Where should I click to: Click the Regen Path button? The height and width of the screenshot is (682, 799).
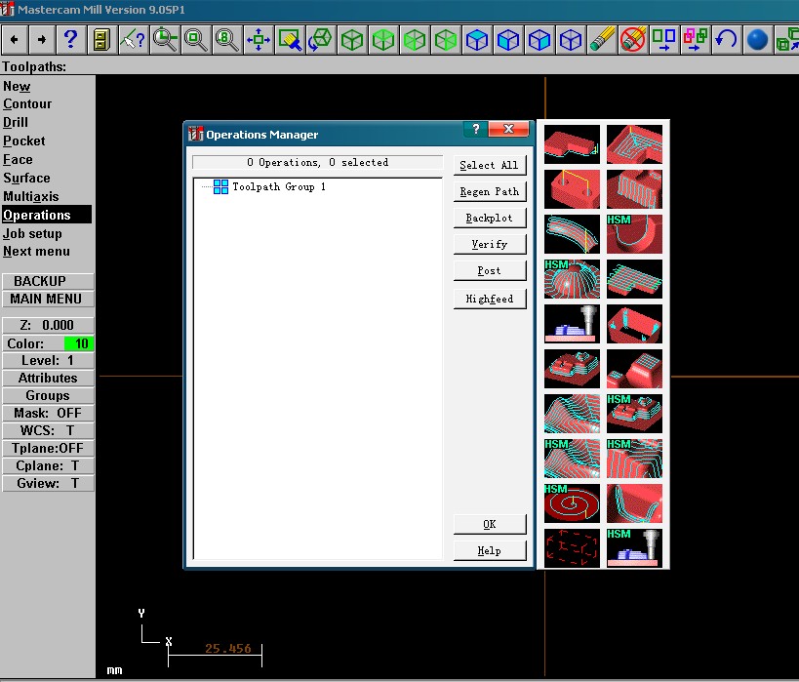(489, 191)
